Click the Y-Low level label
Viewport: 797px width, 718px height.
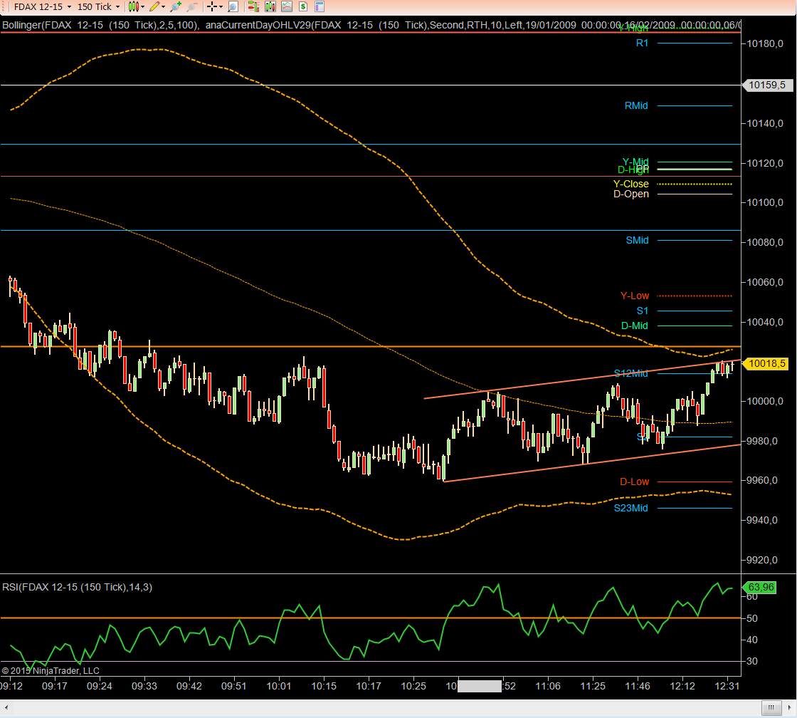pos(634,296)
